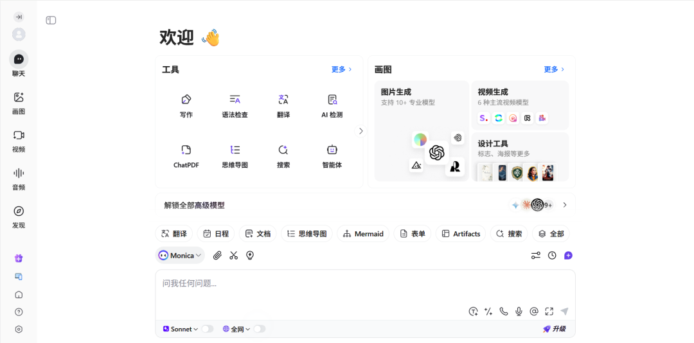Open chat history clock icon
Screen dimensions: 694x343
coord(552,256)
